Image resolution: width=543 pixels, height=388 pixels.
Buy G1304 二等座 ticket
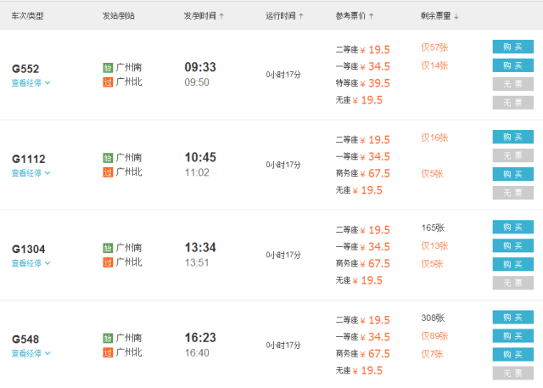tap(512, 228)
